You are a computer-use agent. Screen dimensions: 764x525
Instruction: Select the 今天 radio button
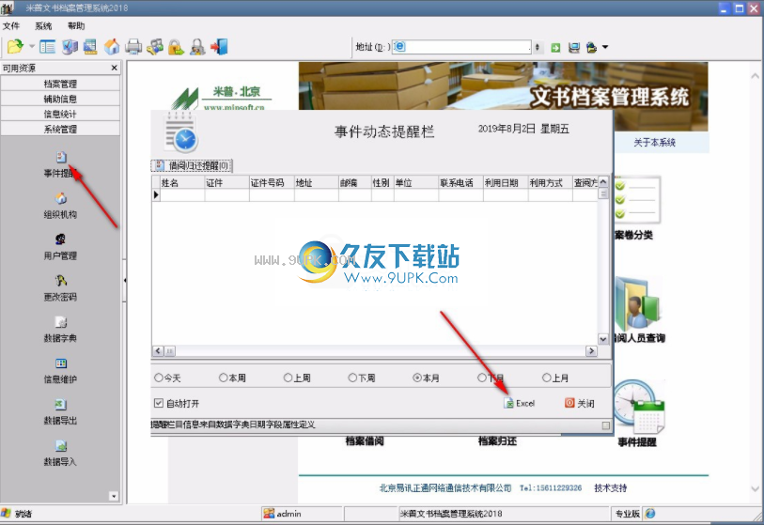coord(167,378)
